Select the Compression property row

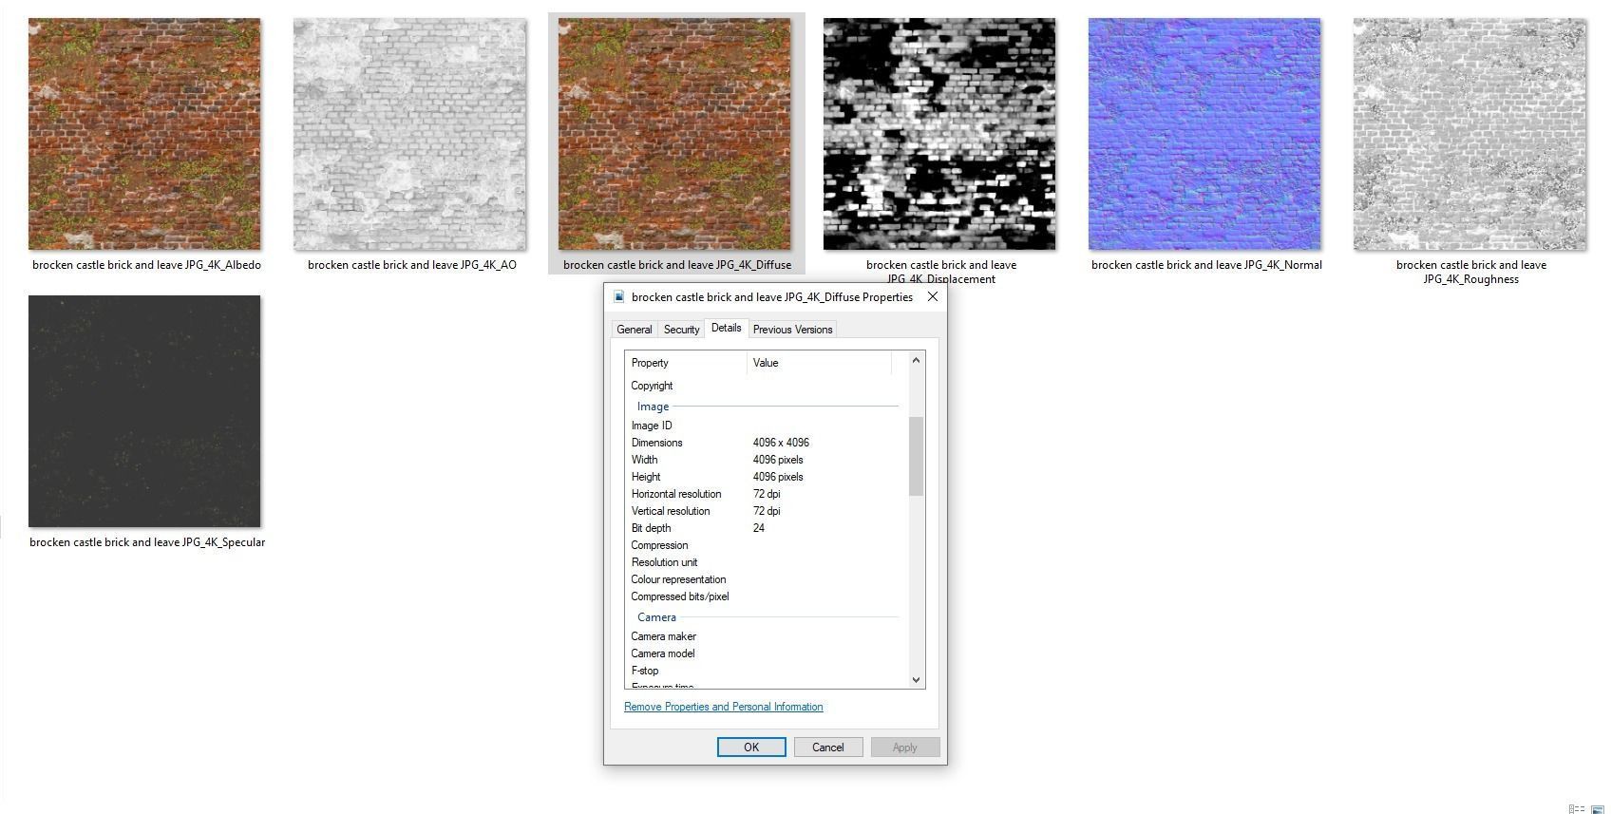pos(762,545)
